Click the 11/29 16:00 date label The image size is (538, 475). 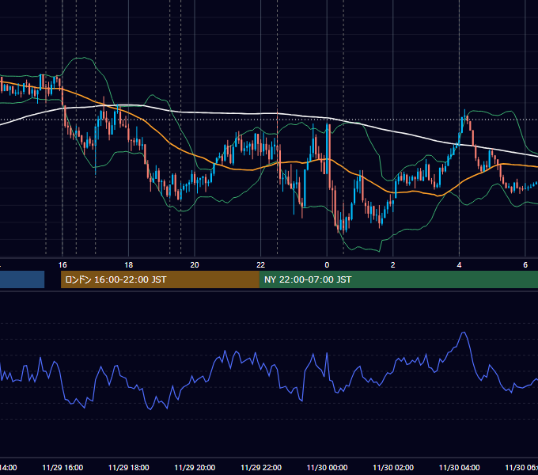coord(63,467)
